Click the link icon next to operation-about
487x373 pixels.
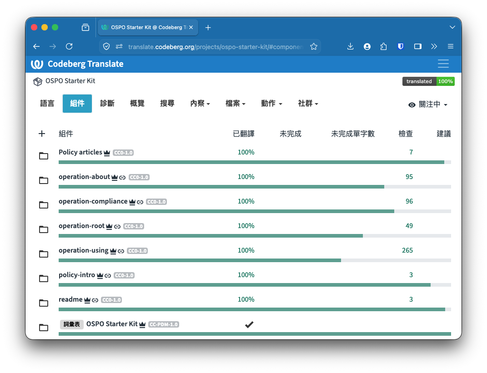point(122,178)
